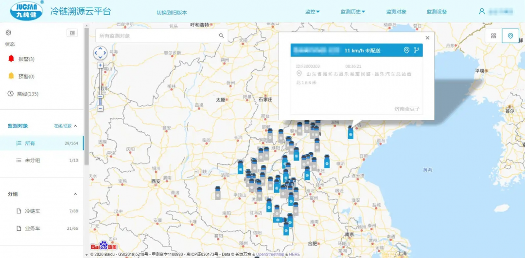Zoom in with the plus button
Screen dimensions: 525x258
pyautogui.click(x=101, y=65)
